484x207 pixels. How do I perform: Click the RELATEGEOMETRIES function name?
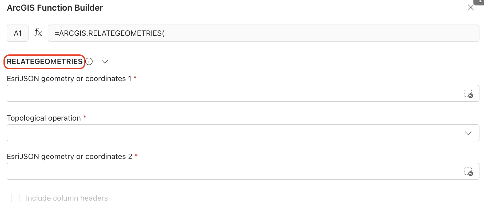click(x=45, y=62)
